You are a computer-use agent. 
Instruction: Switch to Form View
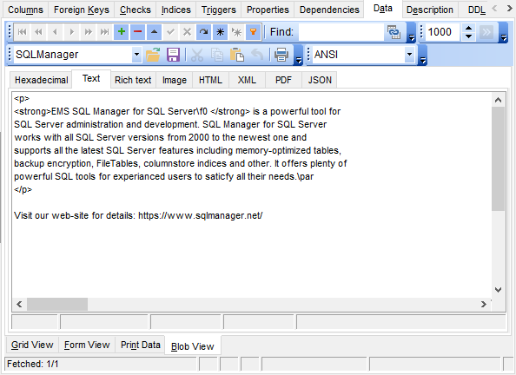(x=87, y=345)
